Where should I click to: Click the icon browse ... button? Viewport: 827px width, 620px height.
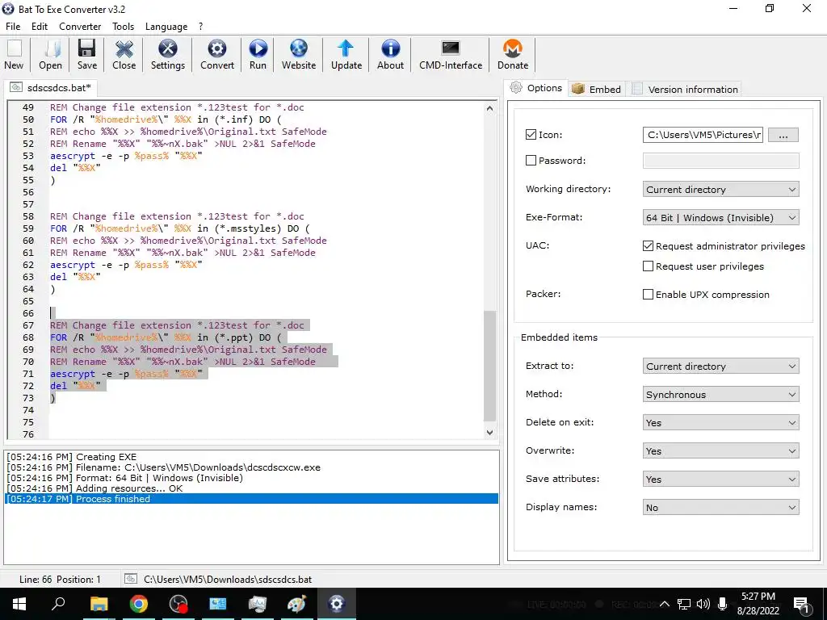[x=783, y=135]
